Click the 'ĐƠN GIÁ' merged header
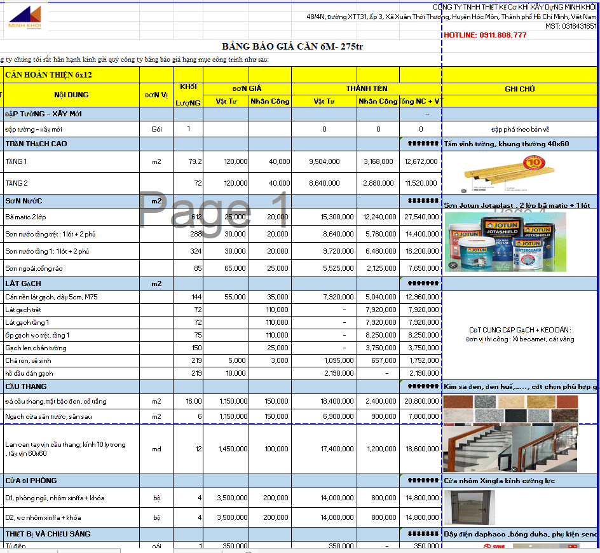The image size is (600, 553). pos(247,89)
